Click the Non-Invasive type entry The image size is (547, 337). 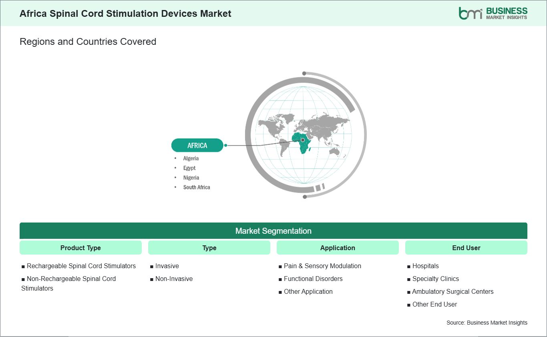[x=171, y=279]
